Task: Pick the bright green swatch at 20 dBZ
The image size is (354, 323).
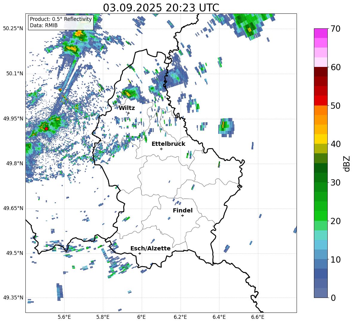Action: point(321,216)
